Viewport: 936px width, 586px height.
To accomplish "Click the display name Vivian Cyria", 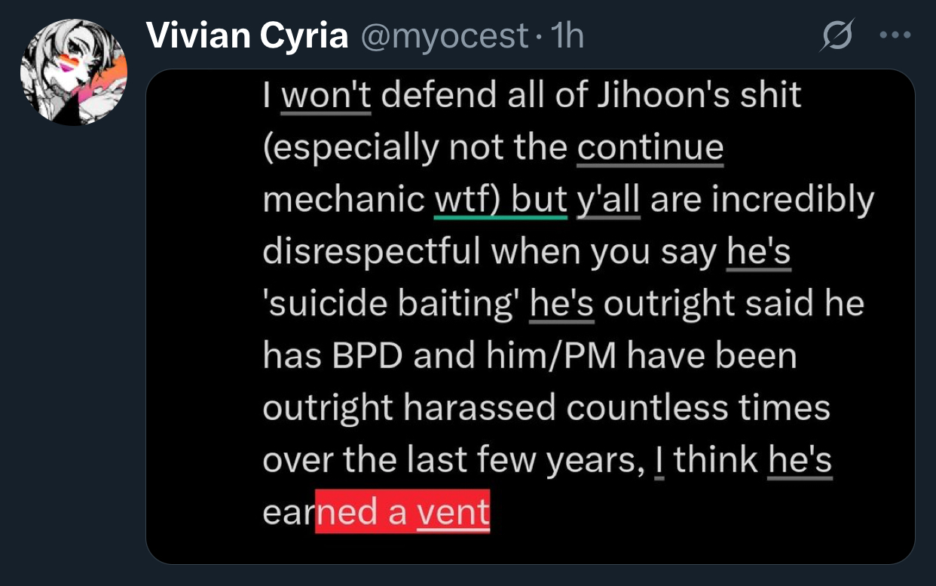I will (x=247, y=36).
